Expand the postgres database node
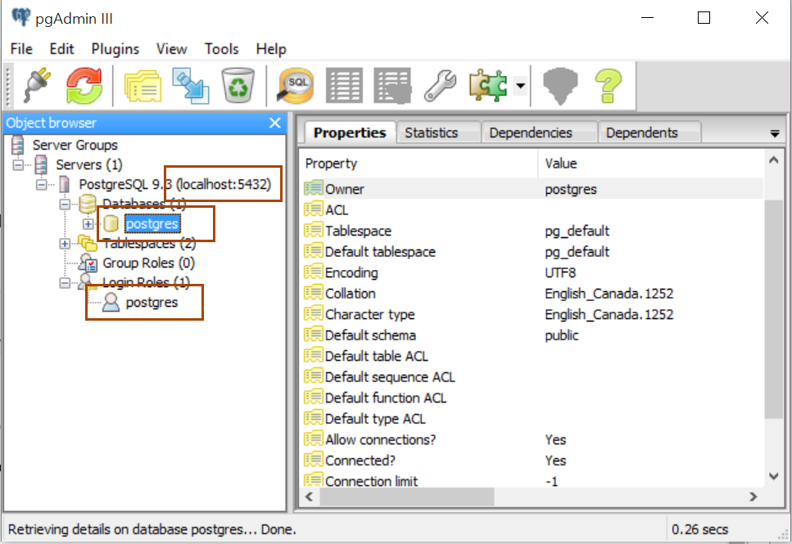This screenshot has height=544, width=792. tap(88, 224)
